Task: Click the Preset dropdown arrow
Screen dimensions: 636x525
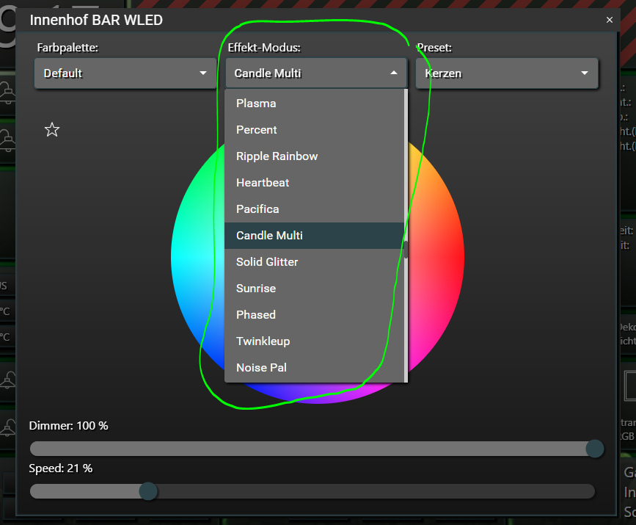Action: (585, 73)
